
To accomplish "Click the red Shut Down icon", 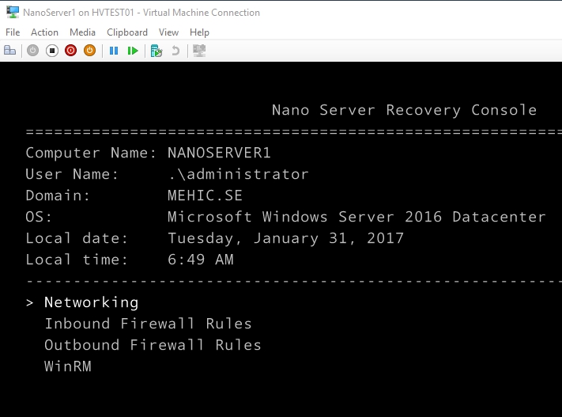I will 70,51.
